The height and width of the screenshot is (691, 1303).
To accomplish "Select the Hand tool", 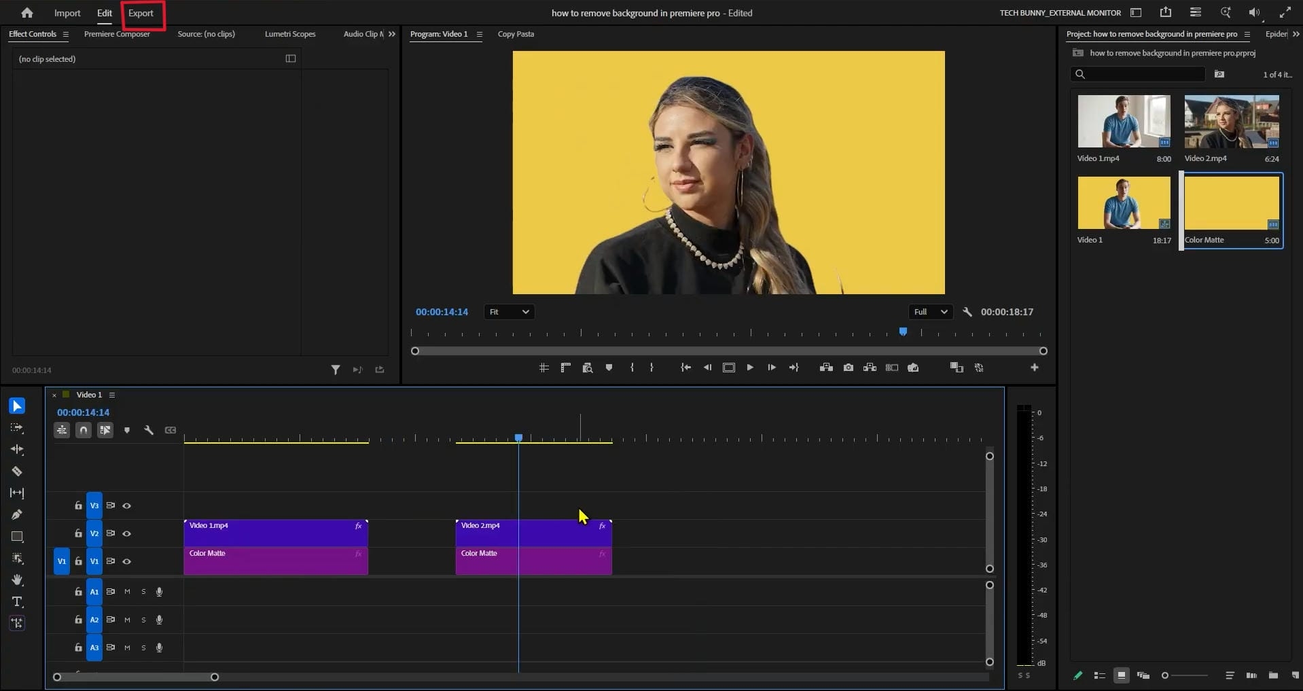I will (17, 580).
